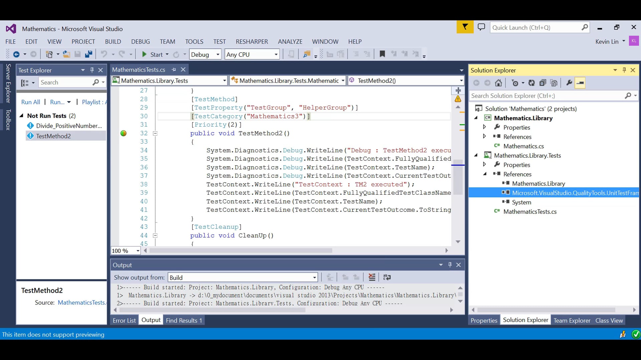Screen dimensions: 641x360
Task: Toggle word wrap in Output window
Action: [387, 277]
